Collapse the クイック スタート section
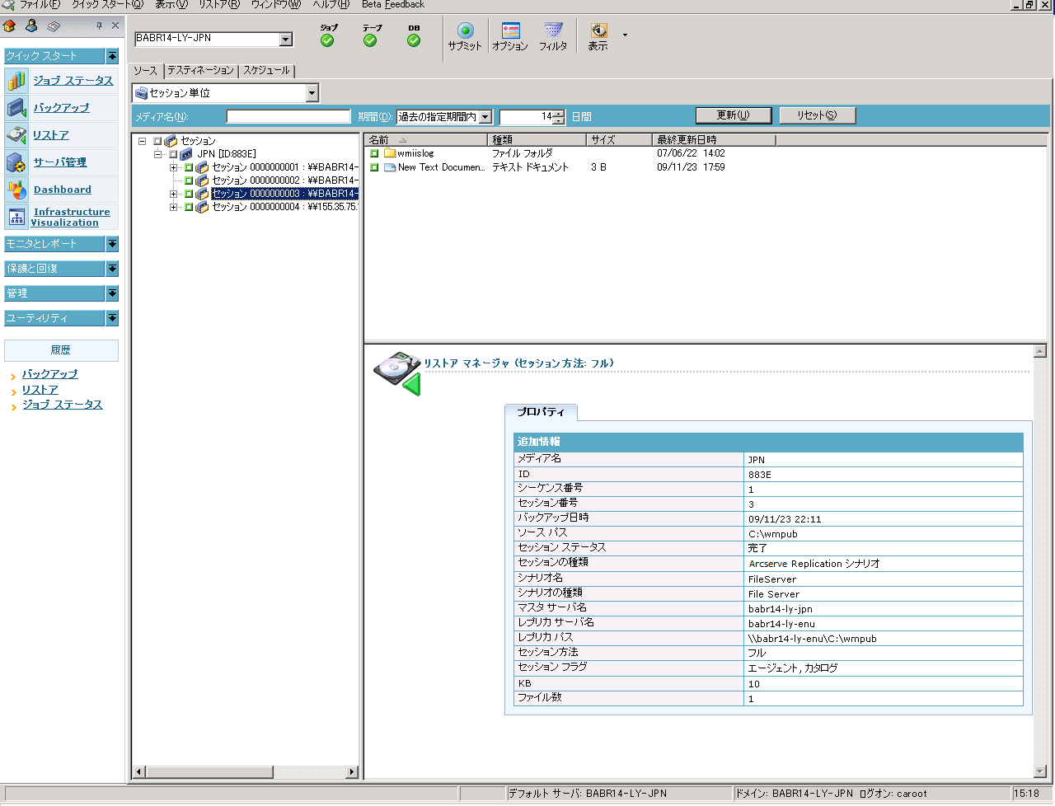This screenshot has height=806, width=1055. point(113,56)
